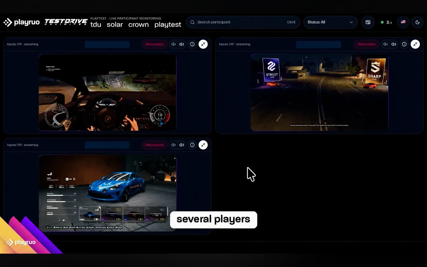Click the cockpit driving video stream
Image resolution: width=427 pixels, height=267 pixels.
[107, 92]
